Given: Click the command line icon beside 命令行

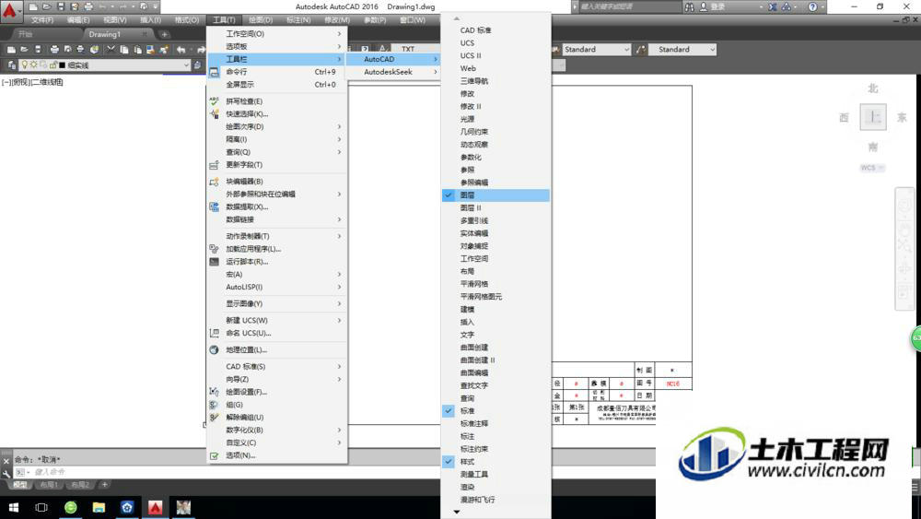Looking at the screenshot, I should pyautogui.click(x=215, y=72).
